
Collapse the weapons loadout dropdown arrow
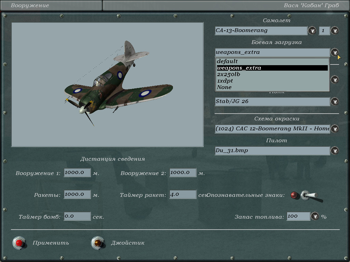tap(335, 52)
